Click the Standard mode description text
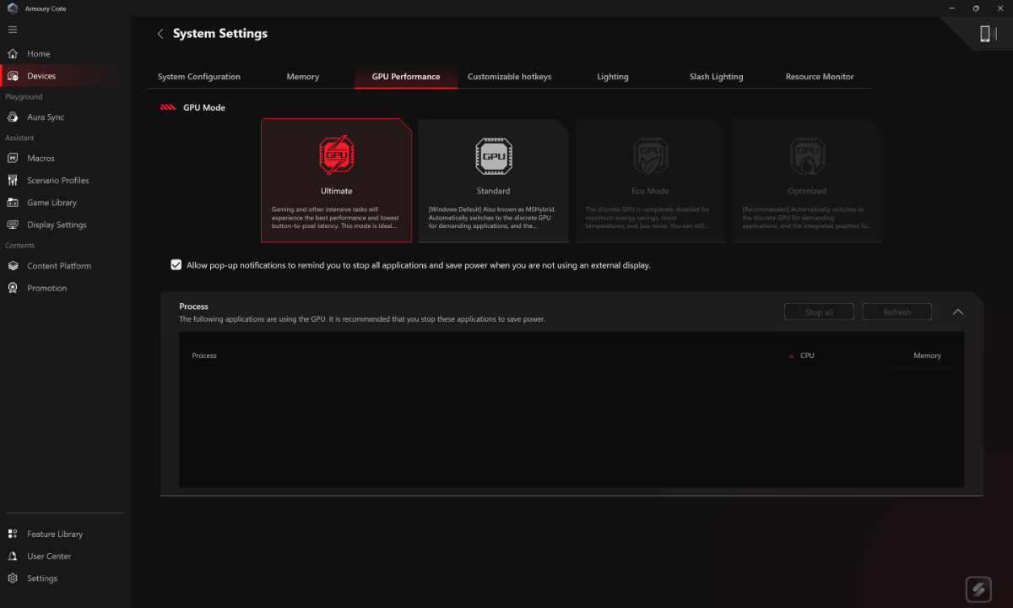The height and width of the screenshot is (608, 1013). (493, 218)
